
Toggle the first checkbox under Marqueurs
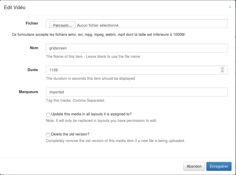(x=48, y=115)
